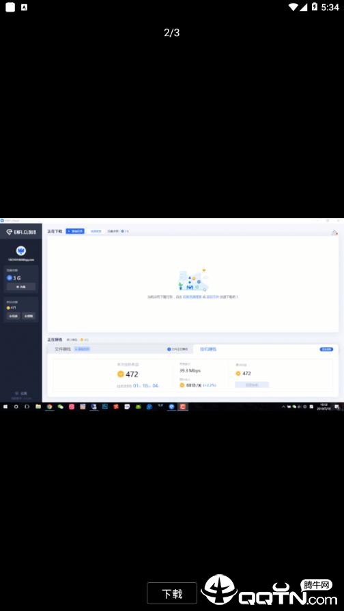Click the Windows Start button
The height and width of the screenshot is (611, 344).
5,406
